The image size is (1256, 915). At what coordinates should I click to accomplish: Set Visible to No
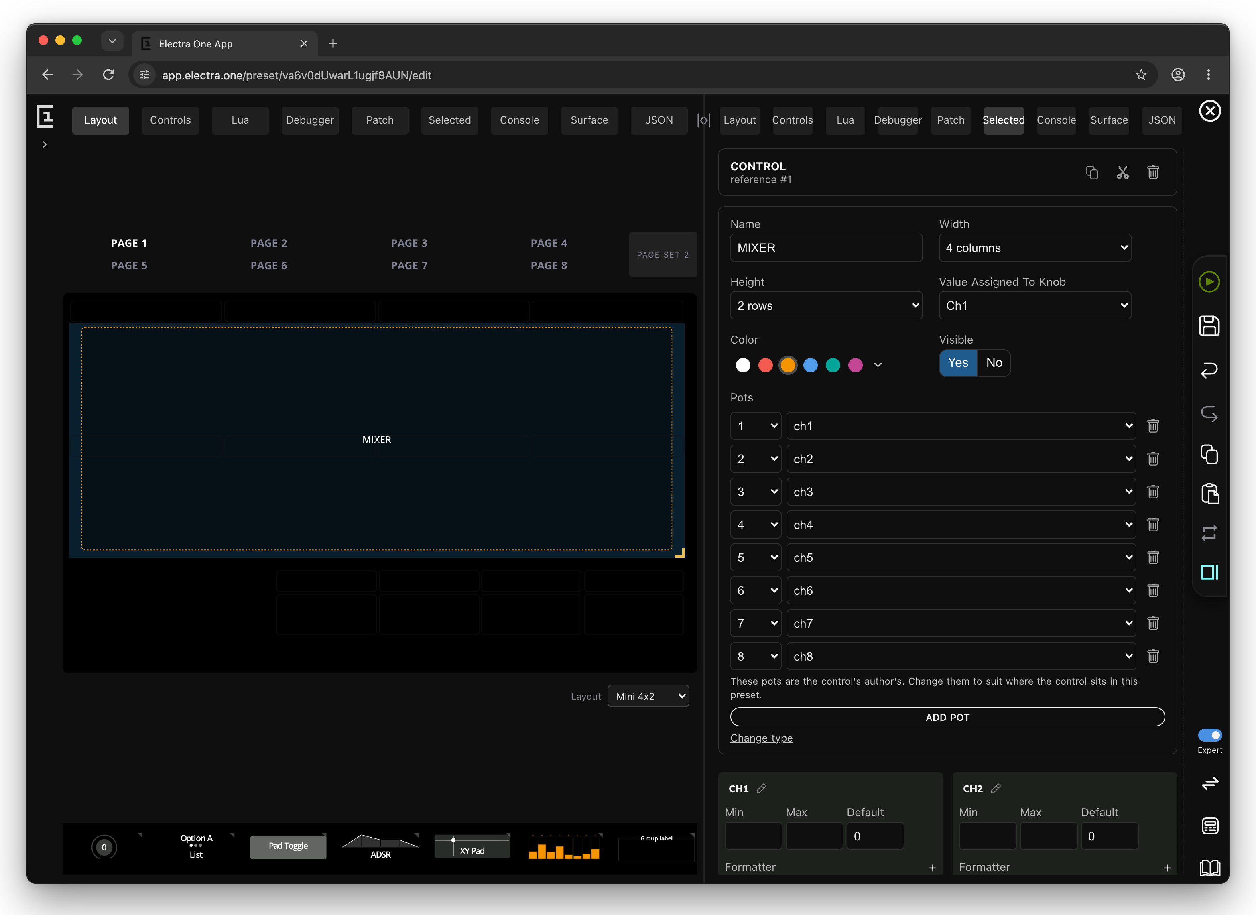click(x=994, y=363)
